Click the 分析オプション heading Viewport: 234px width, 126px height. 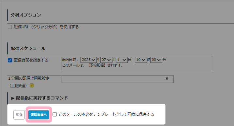tap(26, 15)
